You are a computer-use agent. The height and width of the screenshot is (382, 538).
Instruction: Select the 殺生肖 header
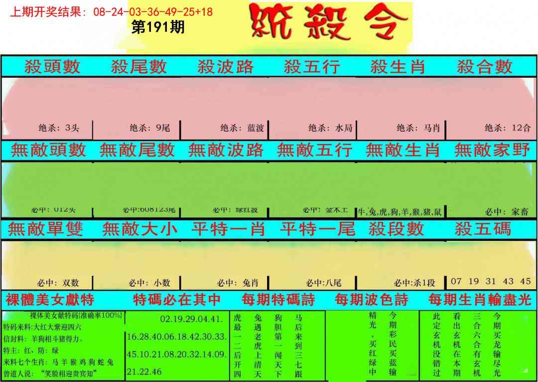tap(398, 67)
